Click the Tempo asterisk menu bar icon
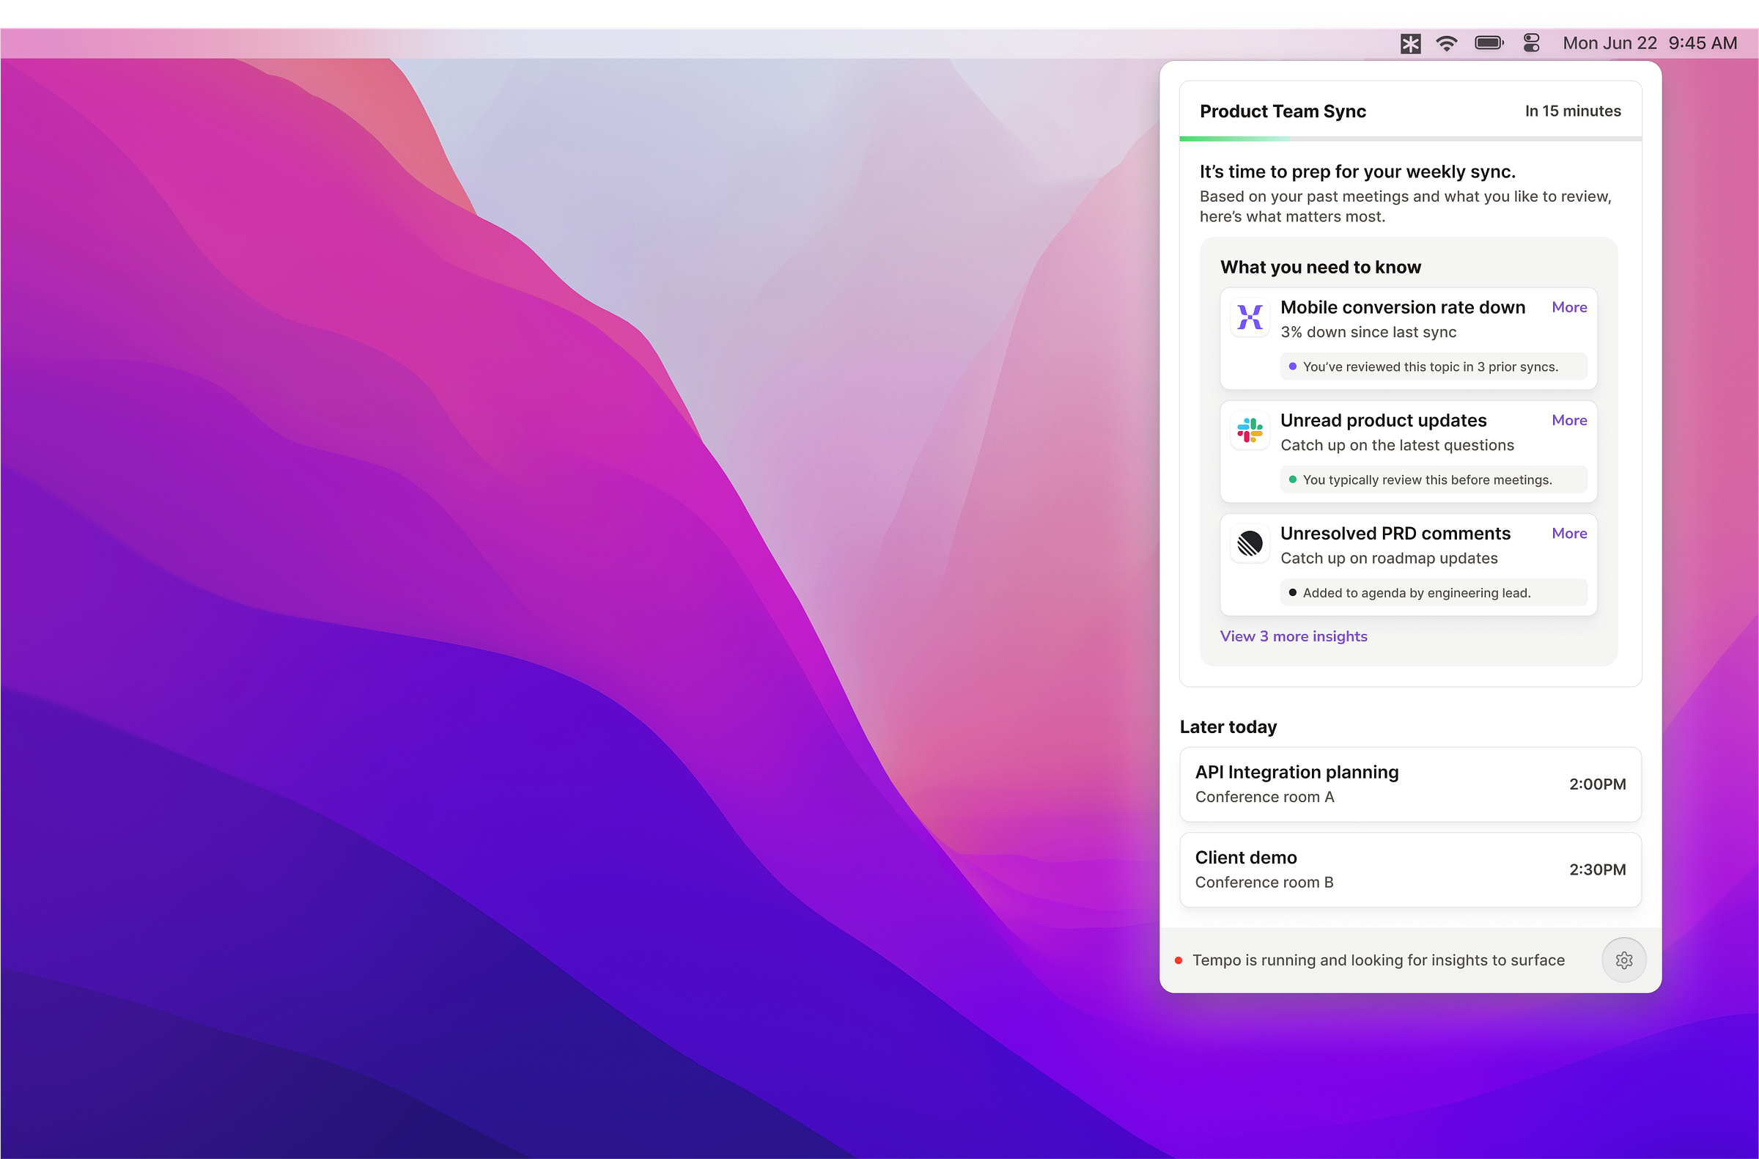This screenshot has width=1759, height=1159. tap(1410, 43)
